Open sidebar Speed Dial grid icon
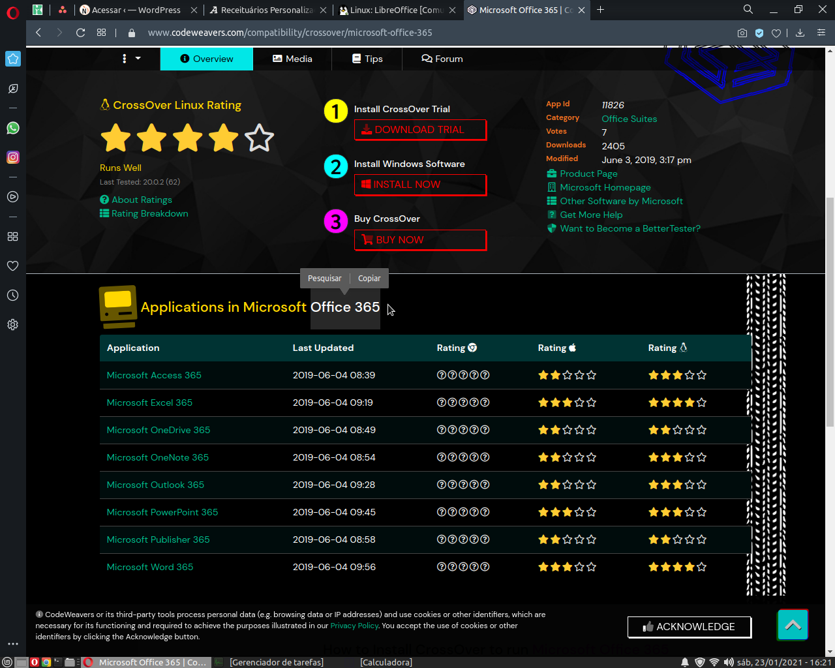This screenshot has height=668, width=835. [13, 236]
